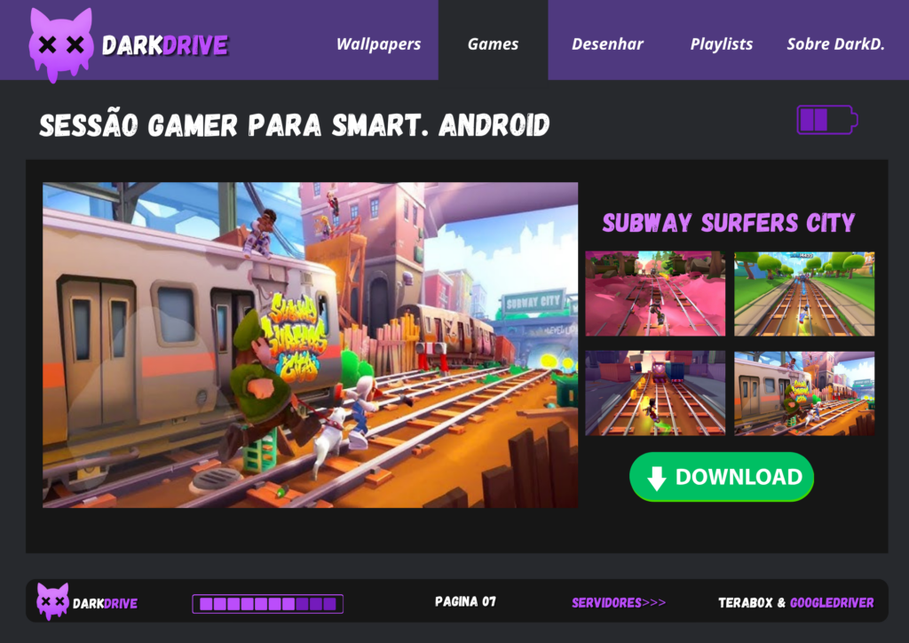Click the GOOGLEDRIVER server link
Screen dimensions: 909x643
(x=832, y=603)
